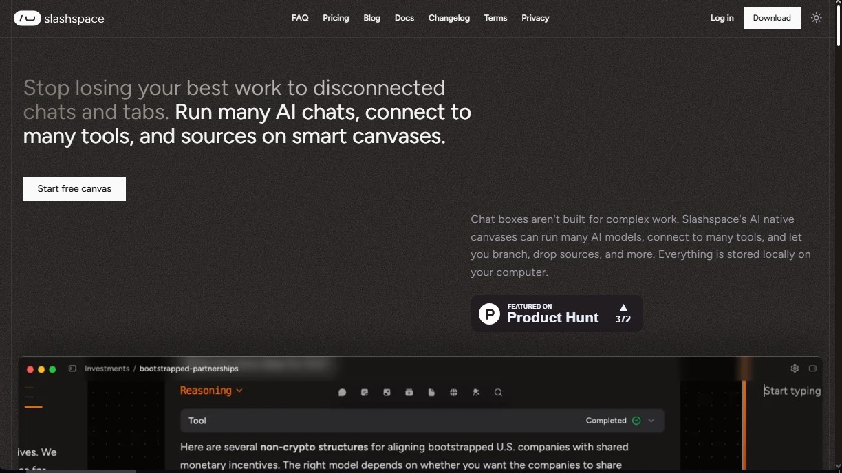Open the Docs page
Image resolution: width=842 pixels, height=473 pixels.
click(x=404, y=18)
